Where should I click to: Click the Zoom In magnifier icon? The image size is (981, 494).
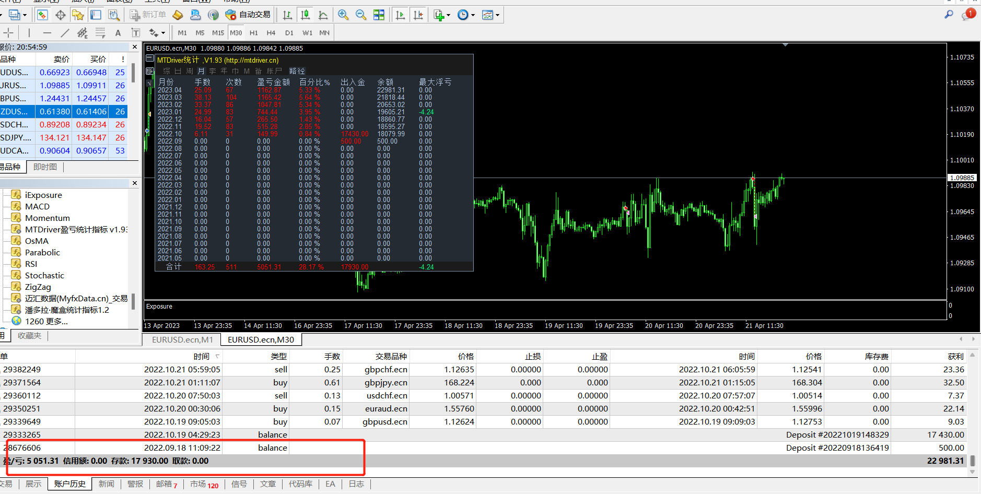(343, 15)
